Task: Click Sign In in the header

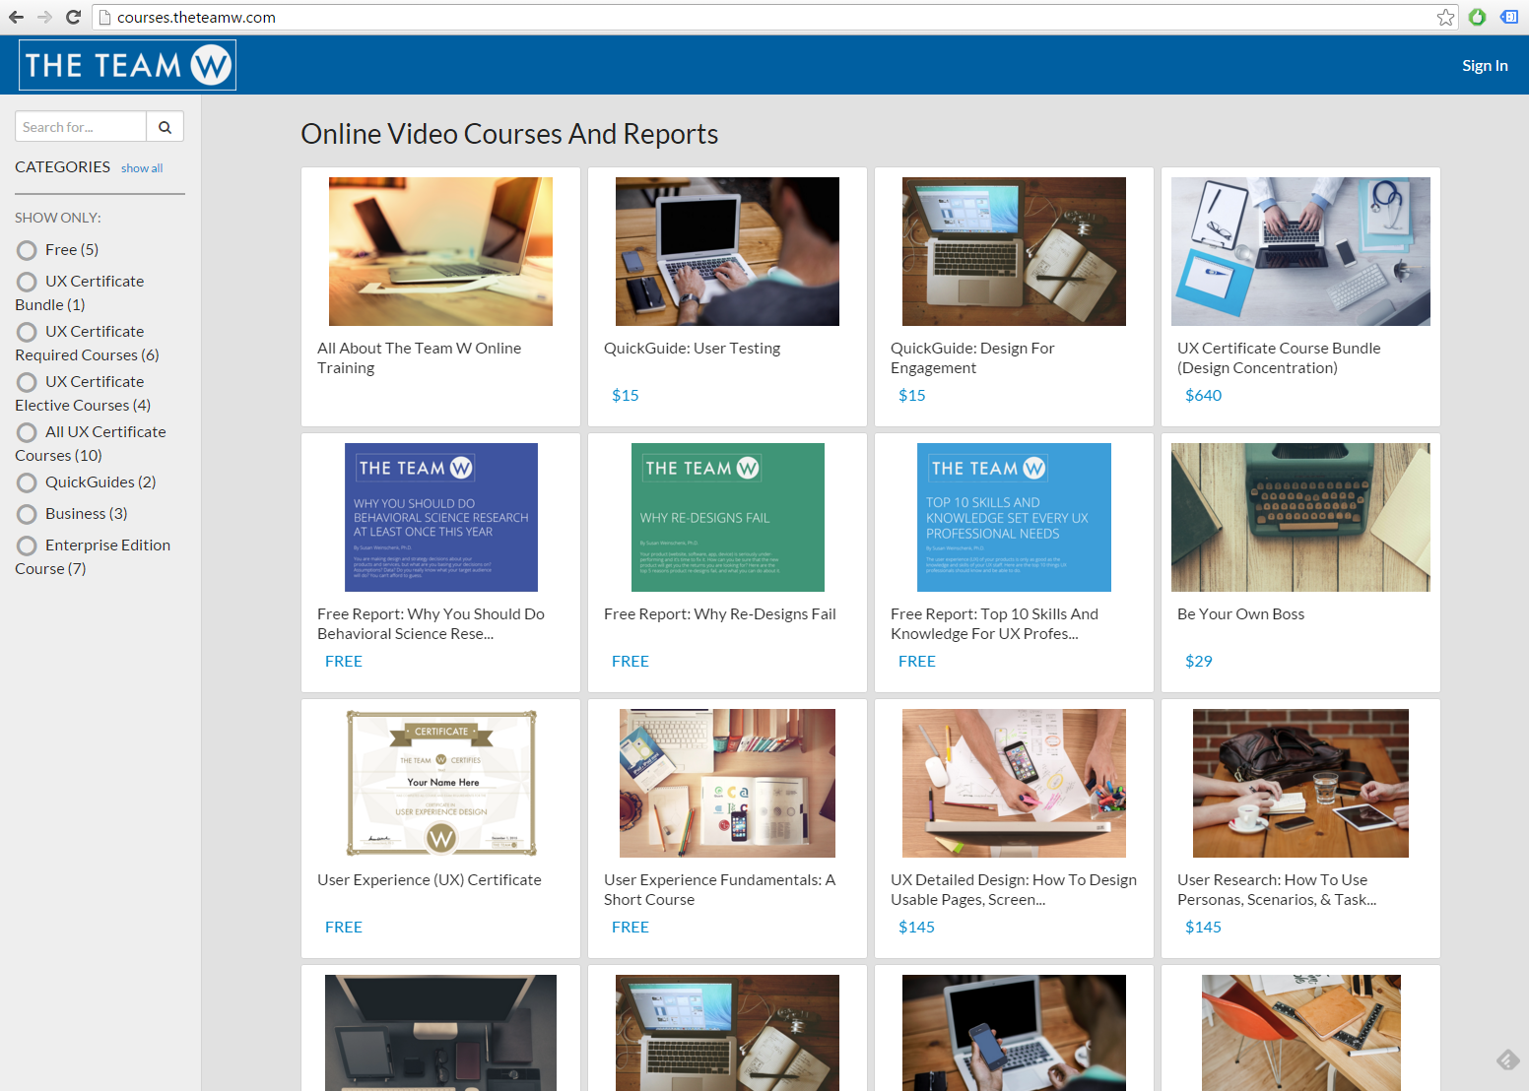Action: (x=1484, y=65)
